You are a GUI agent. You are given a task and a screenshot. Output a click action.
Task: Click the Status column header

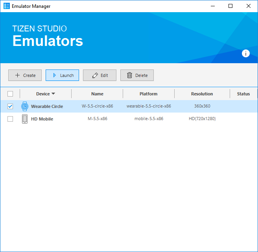[x=243, y=94]
